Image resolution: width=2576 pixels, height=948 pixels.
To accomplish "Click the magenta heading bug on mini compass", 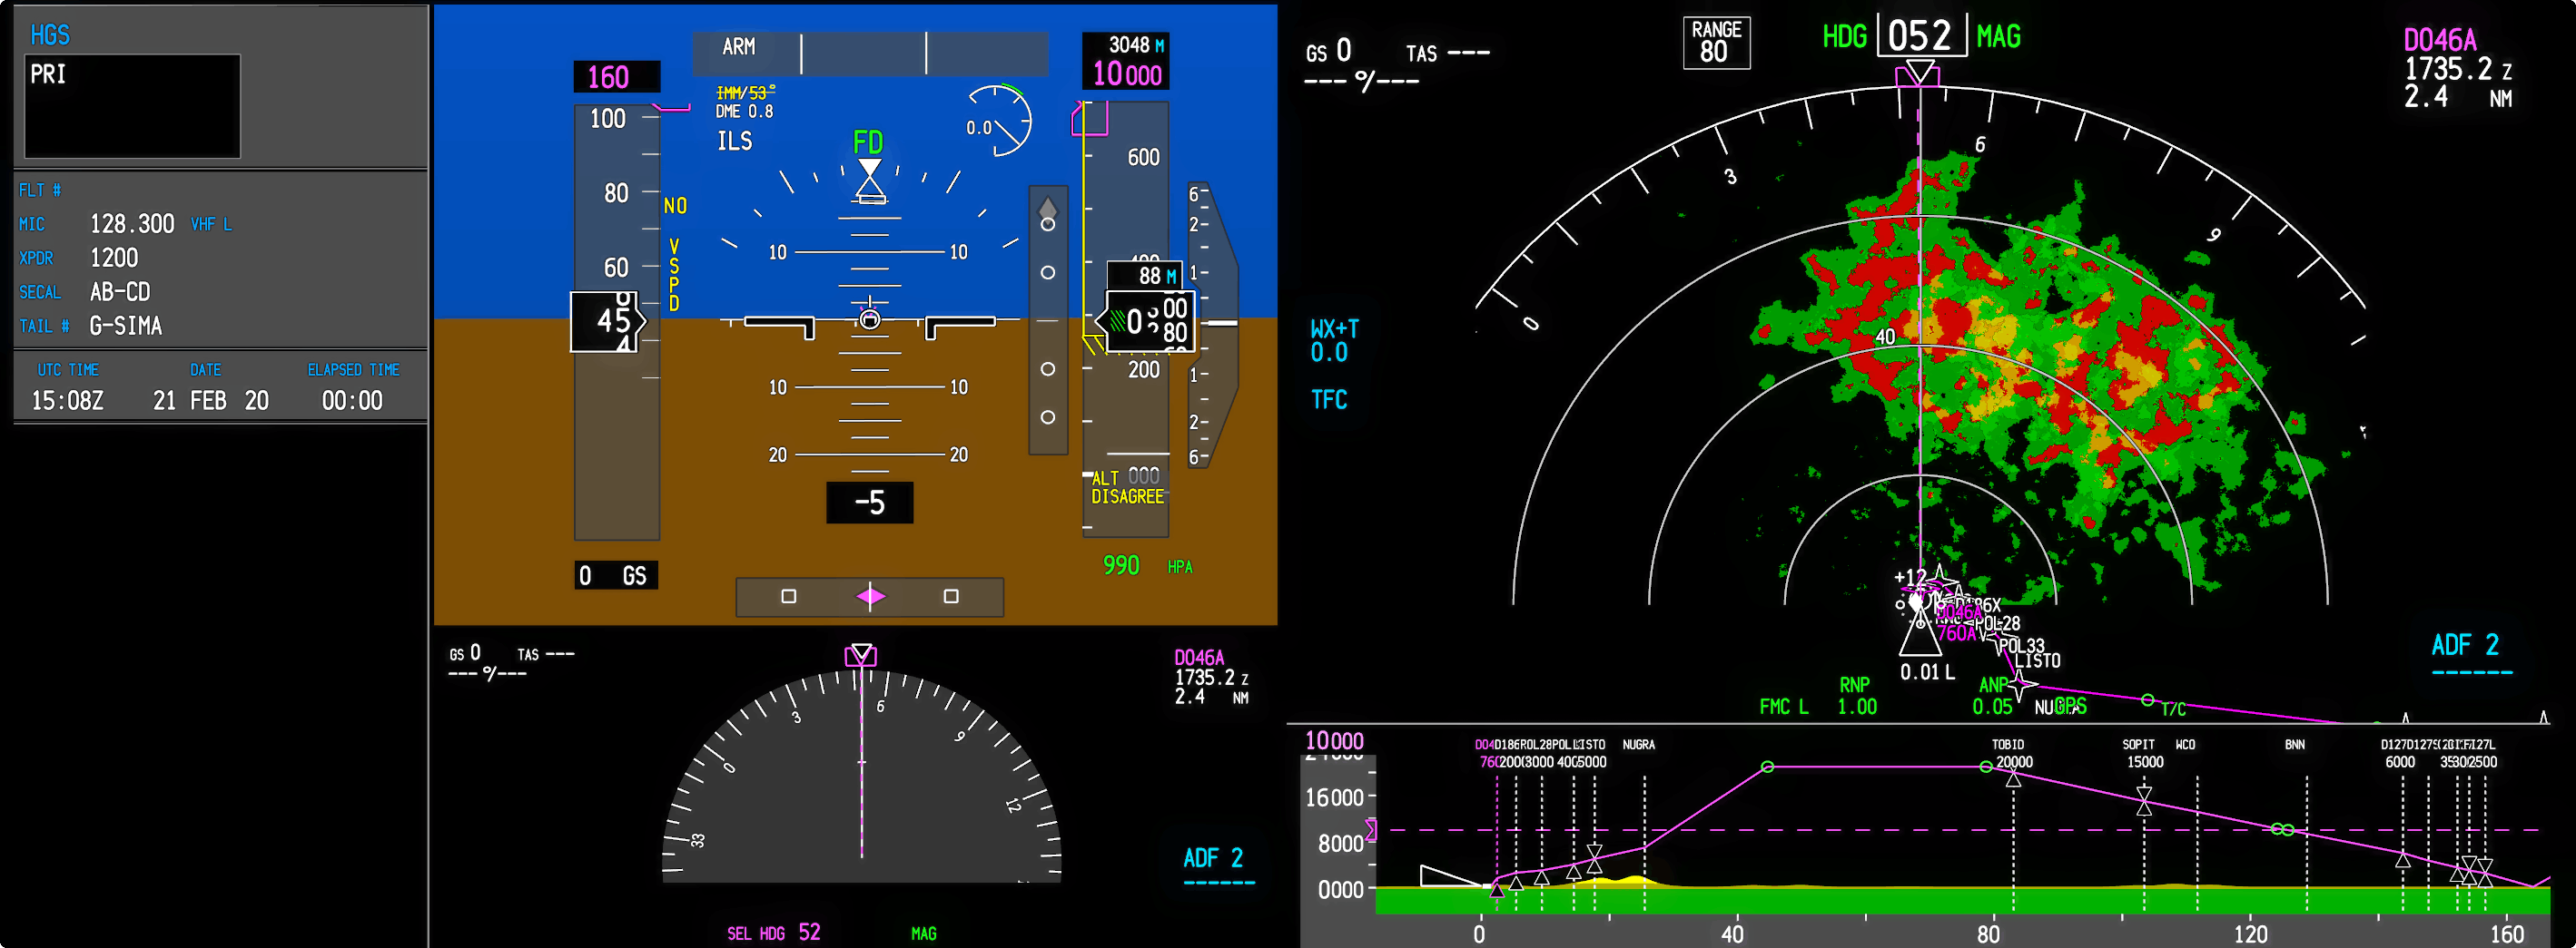I will pyautogui.click(x=860, y=655).
